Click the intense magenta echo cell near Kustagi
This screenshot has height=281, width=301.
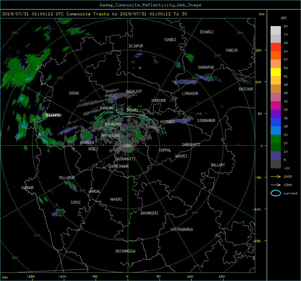coord(157,129)
